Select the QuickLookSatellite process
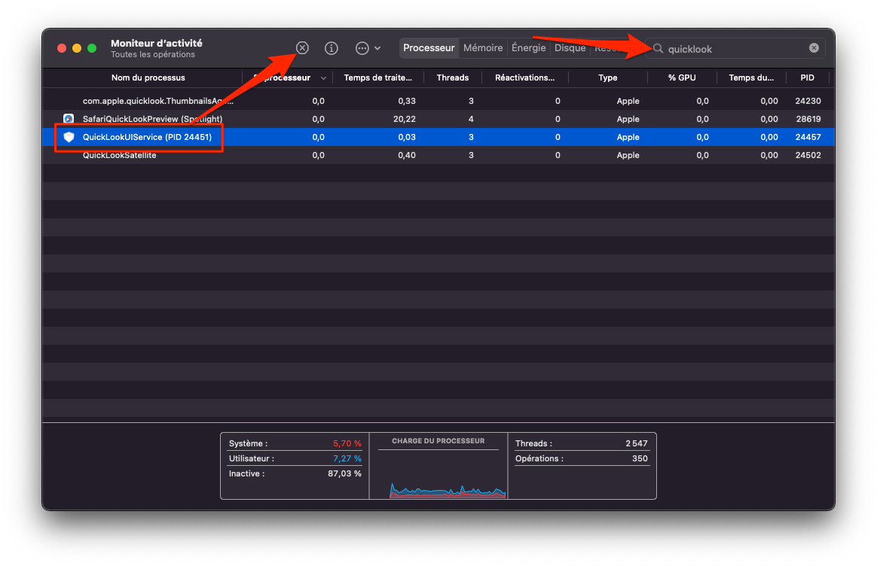Viewport: 877px width, 566px height. coord(438,155)
